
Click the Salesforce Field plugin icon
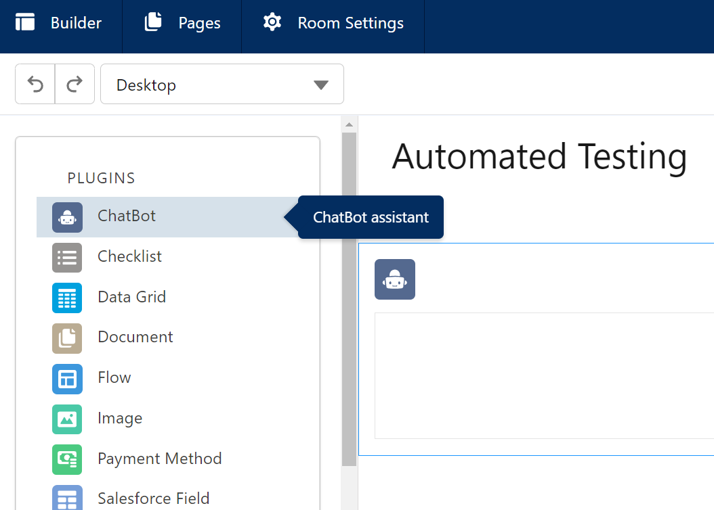67,498
